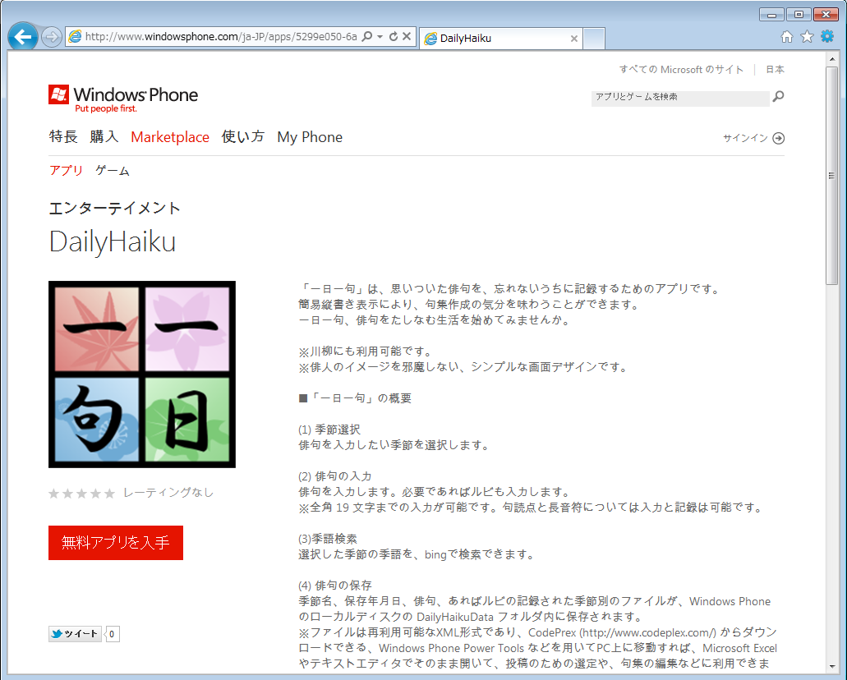Click the site search magnifier icon
Screen dimensions: 847x680
coord(778,97)
